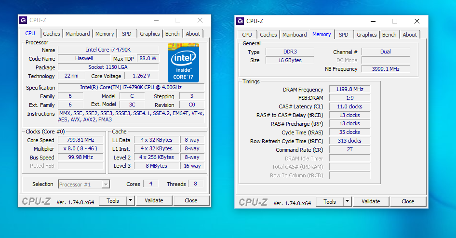Screen dimensions: 456x238
Task: Click the L1 Data value 4 x 32 KBytes
Action: pyautogui.click(x=157, y=140)
